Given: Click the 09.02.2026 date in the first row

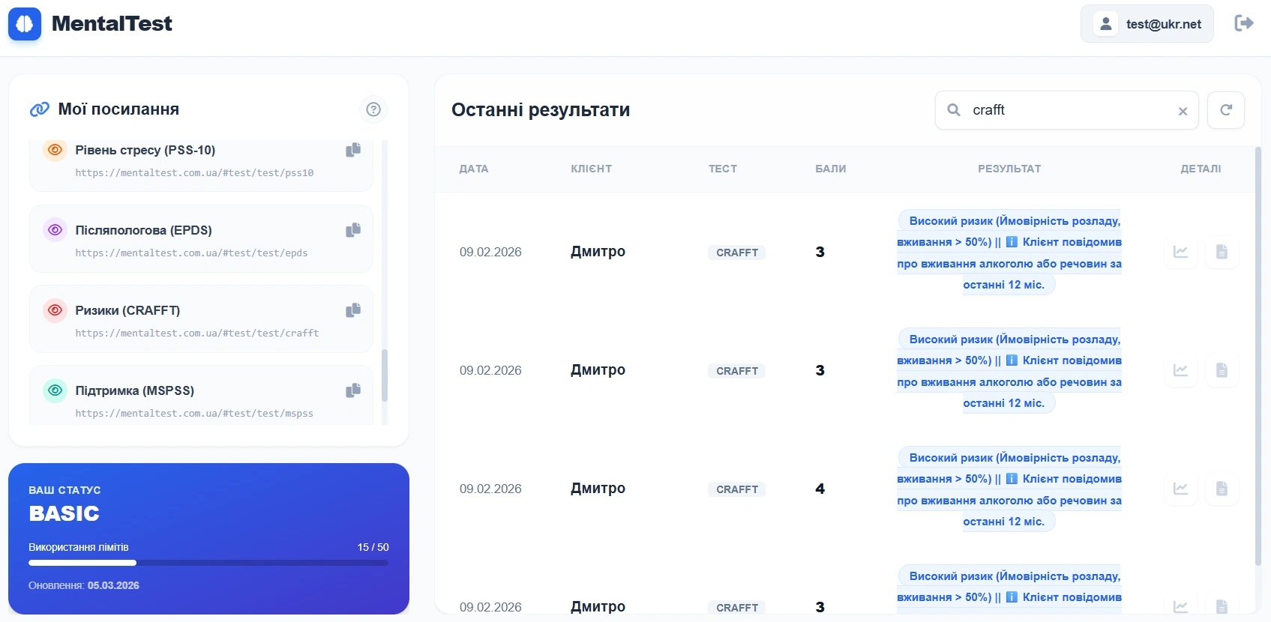Looking at the screenshot, I should pyautogui.click(x=490, y=253).
